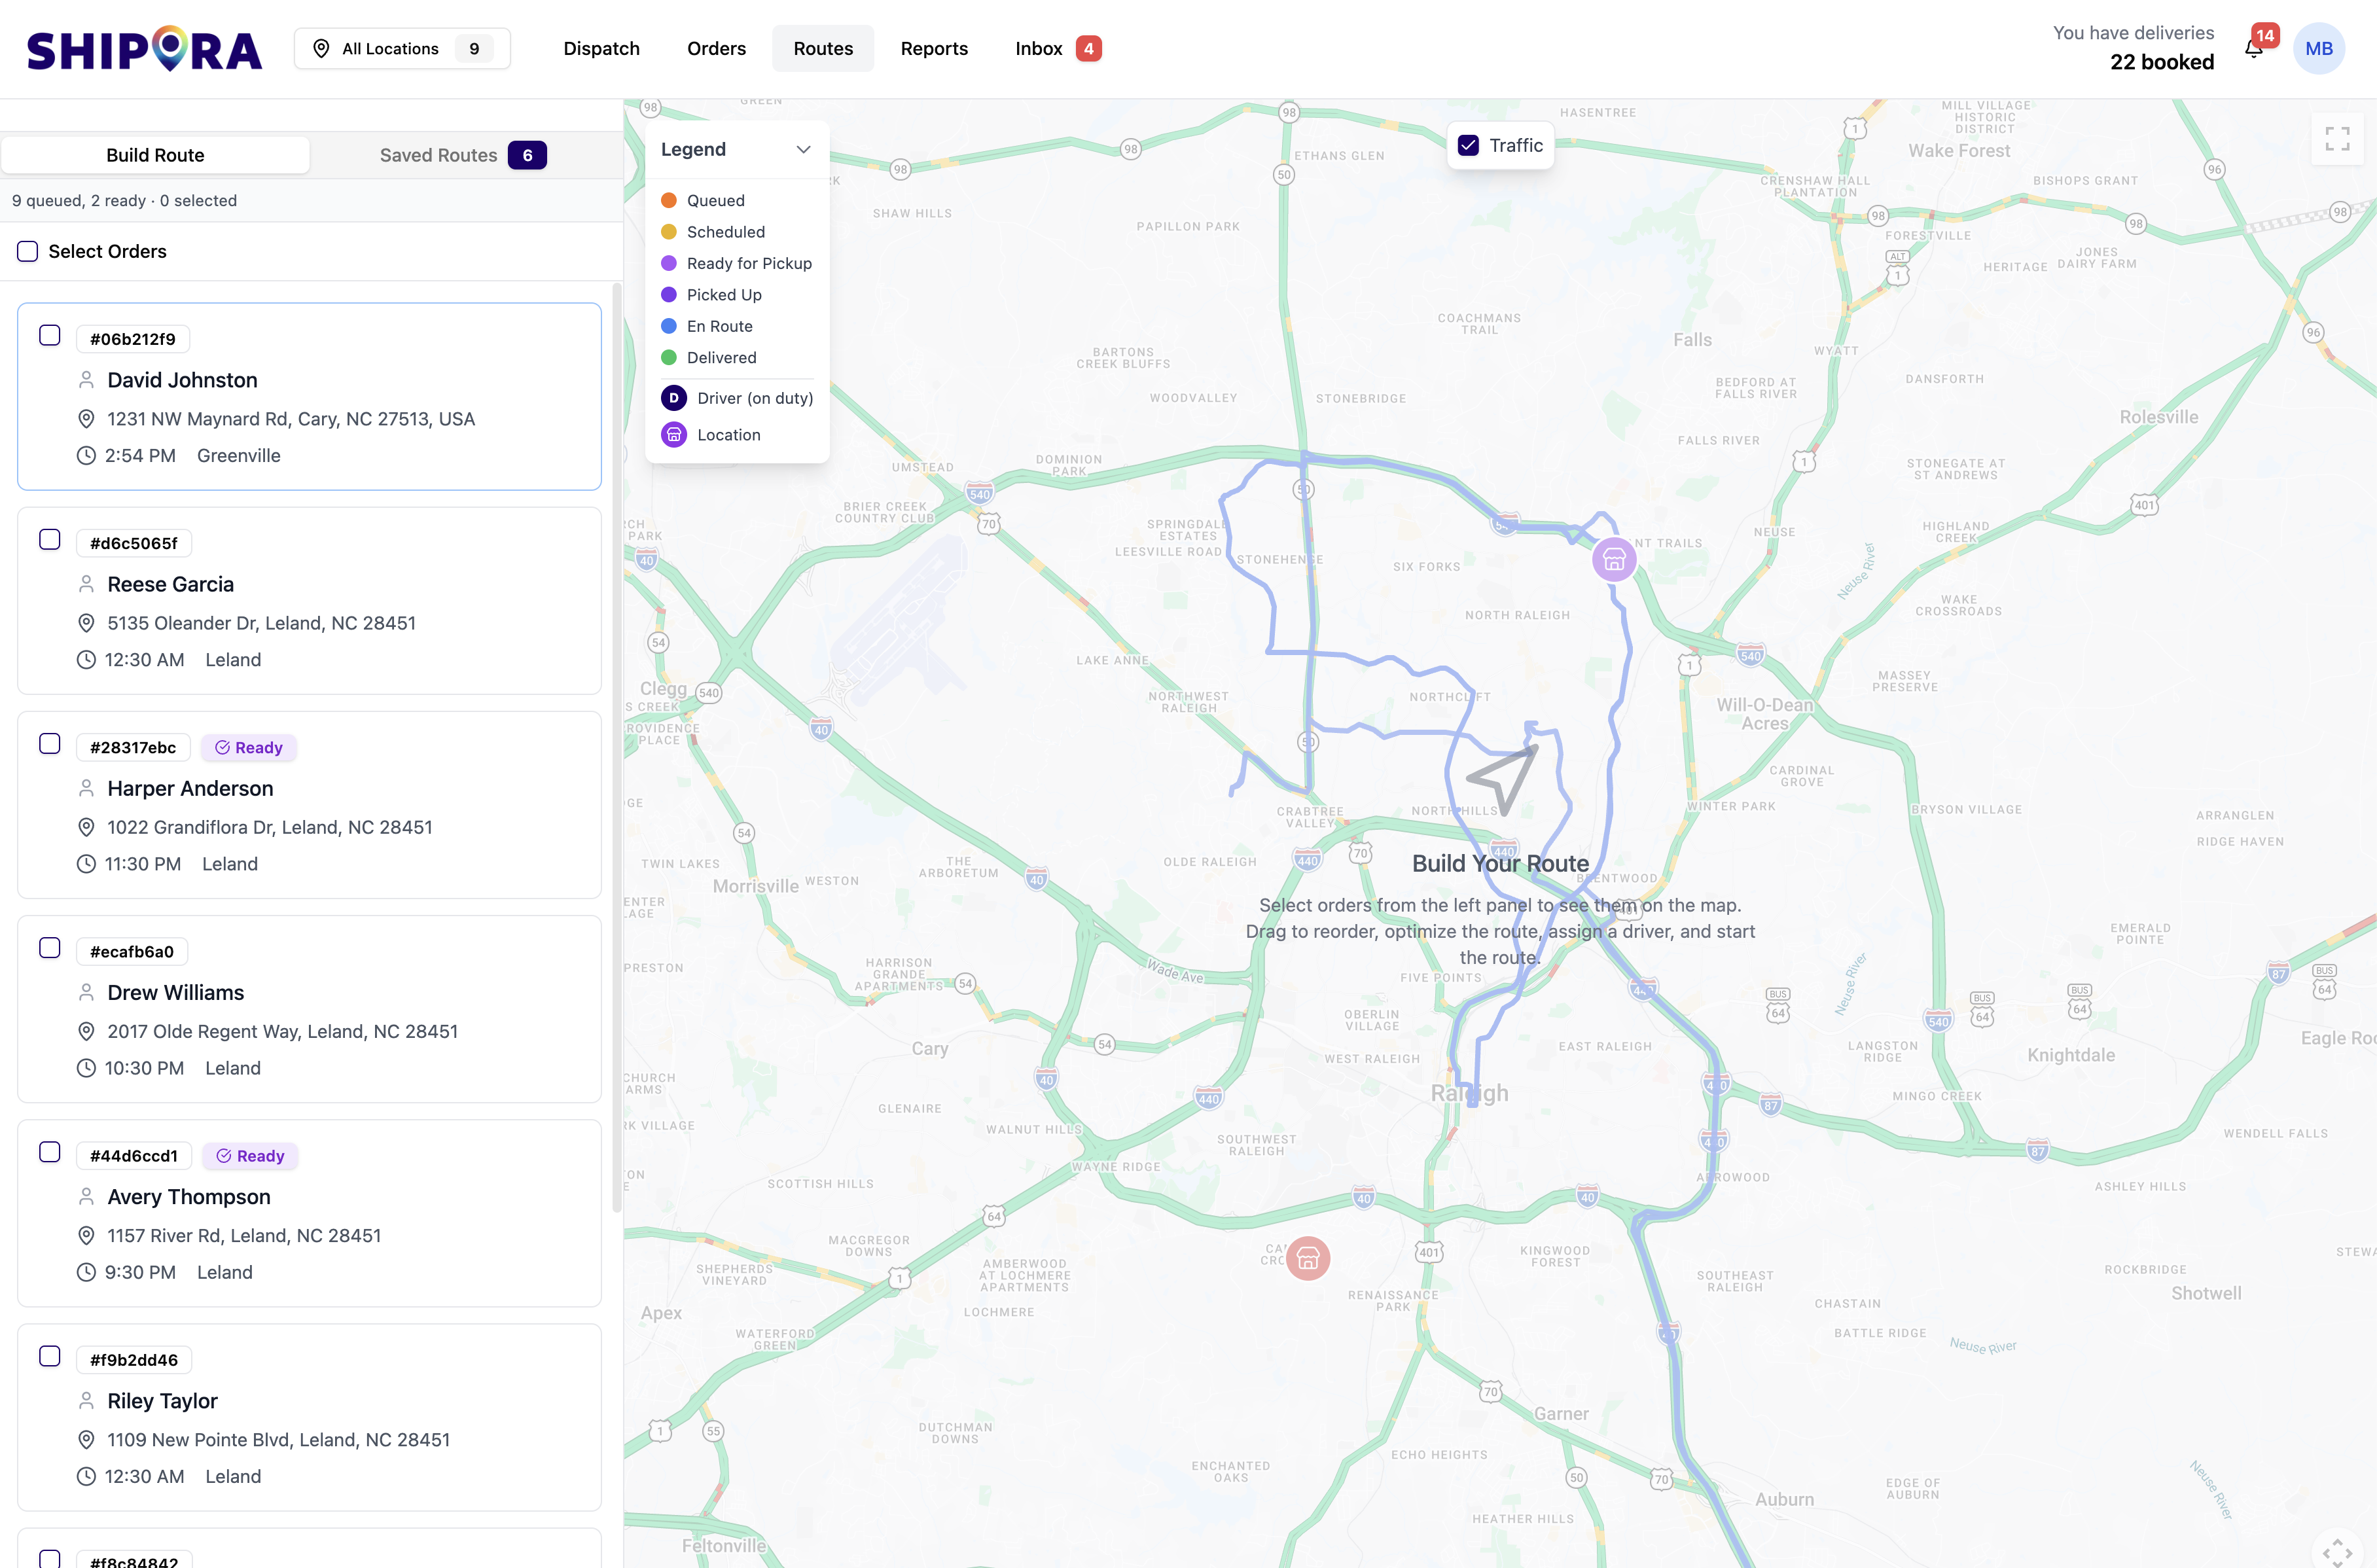Click the Greenville location label on David Johnston's order
This screenshot has height=1568, width=2377.
(x=239, y=456)
